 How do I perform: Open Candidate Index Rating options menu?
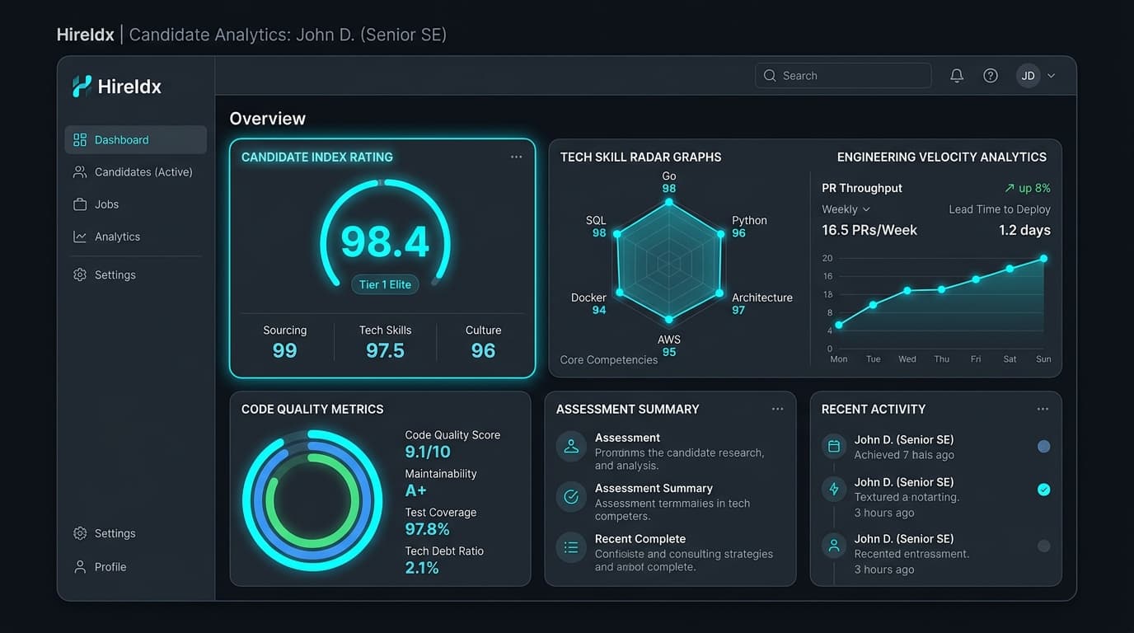pyautogui.click(x=517, y=157)
